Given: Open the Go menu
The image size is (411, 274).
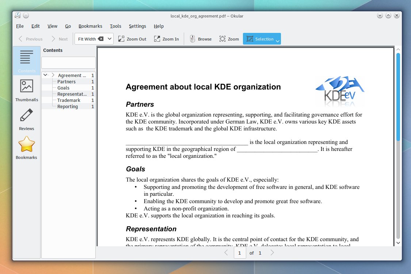Looking at the screenshot, I should (x=68, y=26).
